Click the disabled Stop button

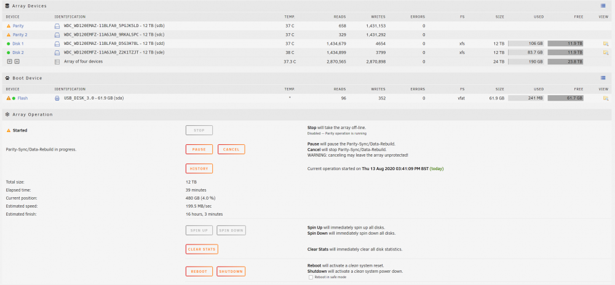(x=199, y=130)
